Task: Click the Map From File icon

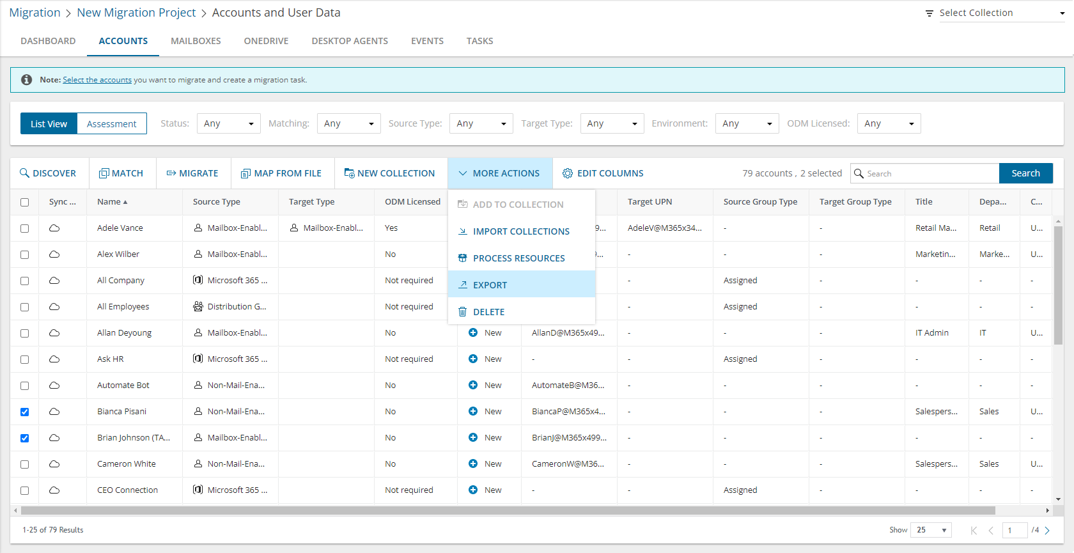Action: (x=245, y=173)
